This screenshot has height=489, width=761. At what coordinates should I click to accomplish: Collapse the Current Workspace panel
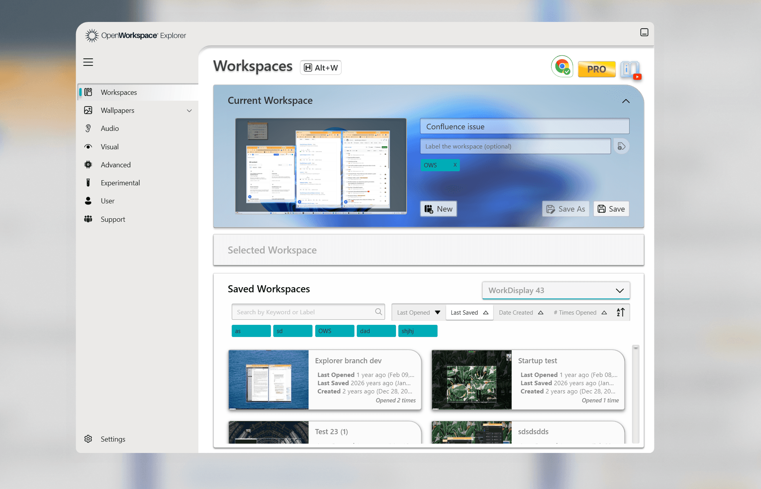626,101
